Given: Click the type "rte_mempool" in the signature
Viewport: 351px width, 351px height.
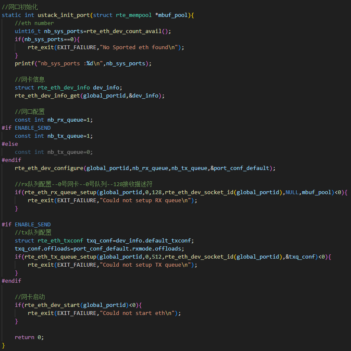Looking at the screenshot, I should coord(134,15).
